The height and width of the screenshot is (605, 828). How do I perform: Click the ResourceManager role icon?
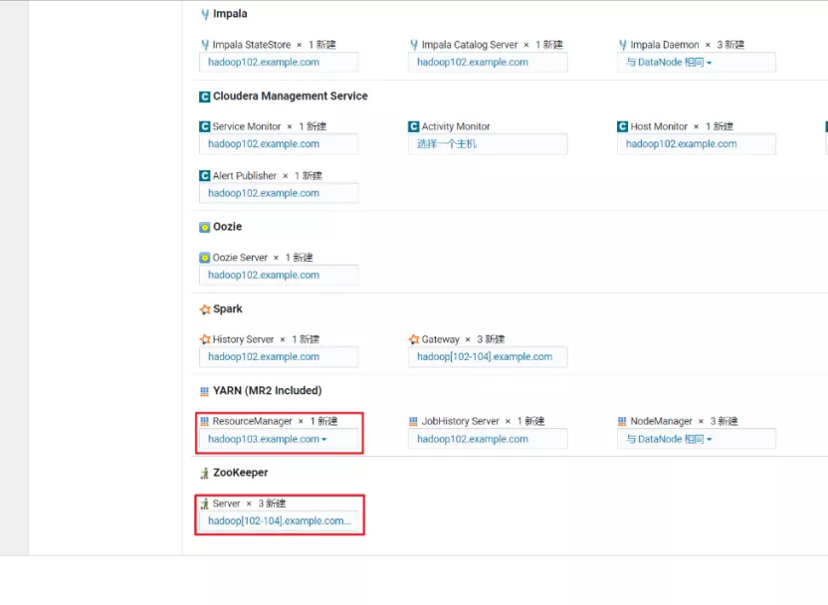(205, 421)
